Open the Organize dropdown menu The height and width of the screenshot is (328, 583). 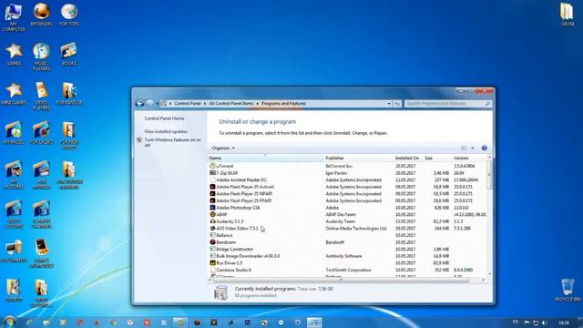click(x=223, y=148)
